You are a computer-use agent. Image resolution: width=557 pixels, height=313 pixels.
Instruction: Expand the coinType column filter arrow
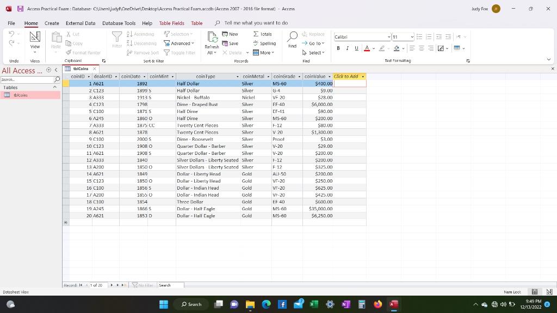click(238, 77)
